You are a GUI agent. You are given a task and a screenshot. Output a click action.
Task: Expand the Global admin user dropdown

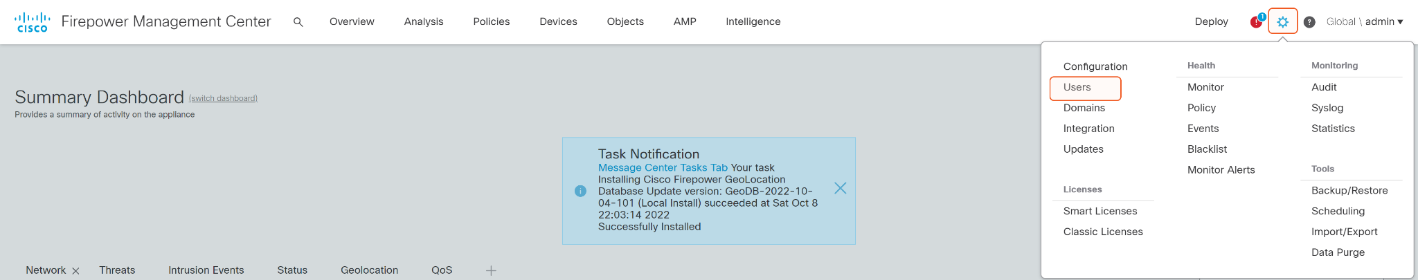[1364, 22]
